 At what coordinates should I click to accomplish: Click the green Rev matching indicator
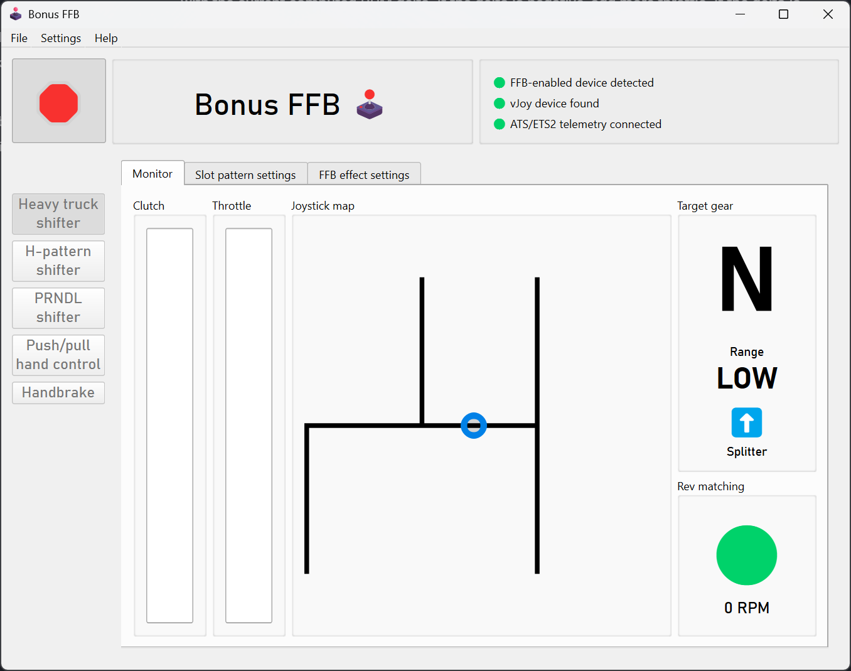pyautogui.click(x=747, y=556)
